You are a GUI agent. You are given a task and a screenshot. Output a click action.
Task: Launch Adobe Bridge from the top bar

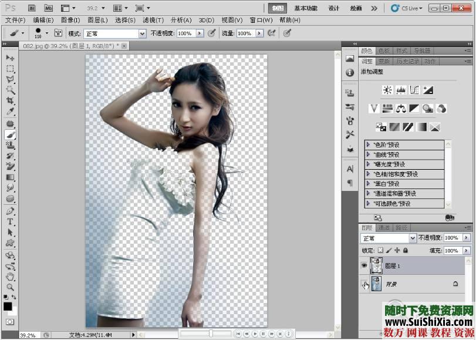point(32,9)
